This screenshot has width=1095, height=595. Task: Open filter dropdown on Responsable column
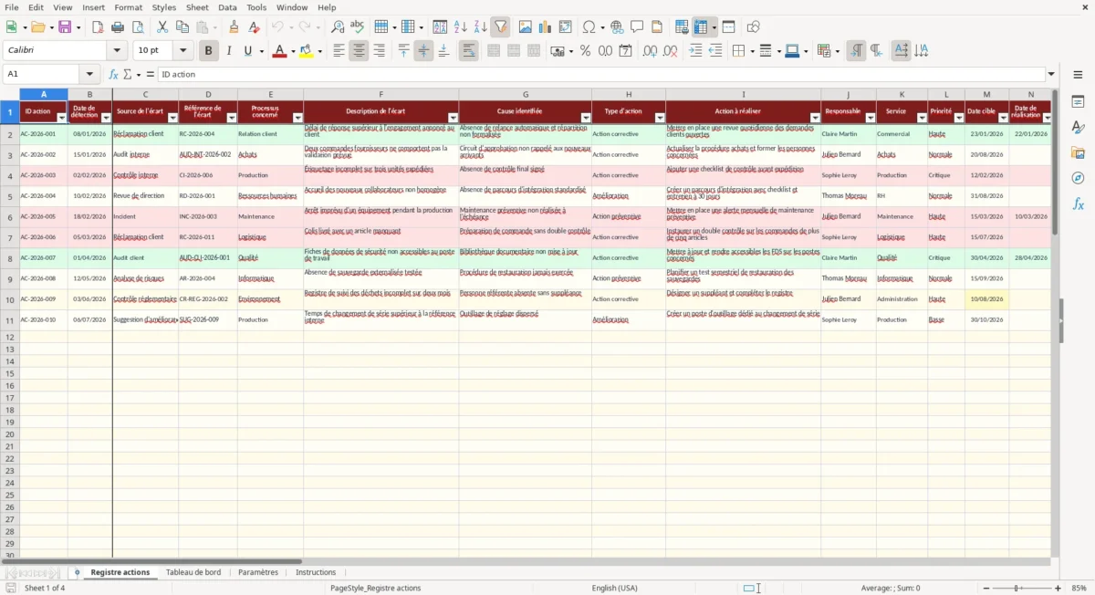870,118
